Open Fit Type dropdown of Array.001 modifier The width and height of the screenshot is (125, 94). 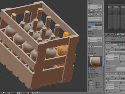click(x=120, y=79)
